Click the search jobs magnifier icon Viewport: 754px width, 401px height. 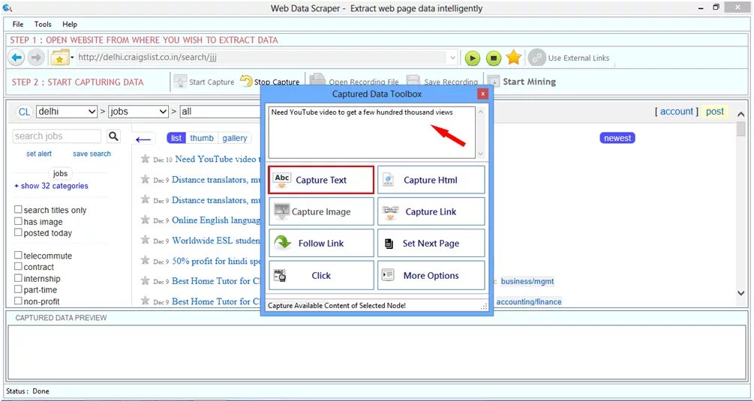(x=113, y=136)
